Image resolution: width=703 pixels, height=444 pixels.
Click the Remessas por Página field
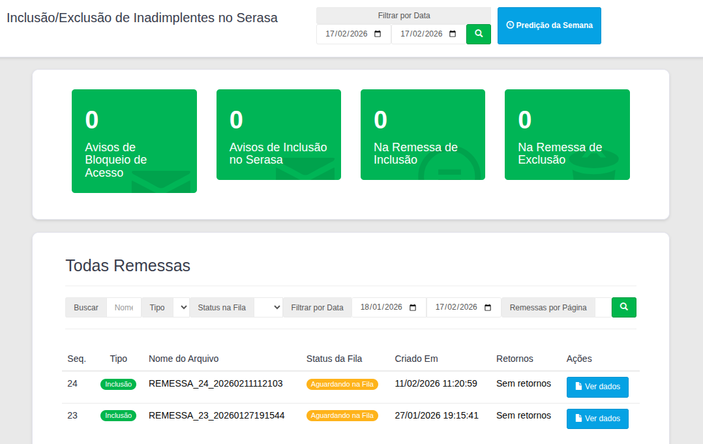[603, 308]
